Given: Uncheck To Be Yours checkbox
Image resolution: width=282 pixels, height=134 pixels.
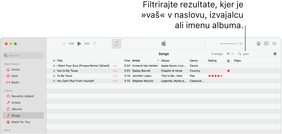Looking at the screenshot, I should point(54,76).
